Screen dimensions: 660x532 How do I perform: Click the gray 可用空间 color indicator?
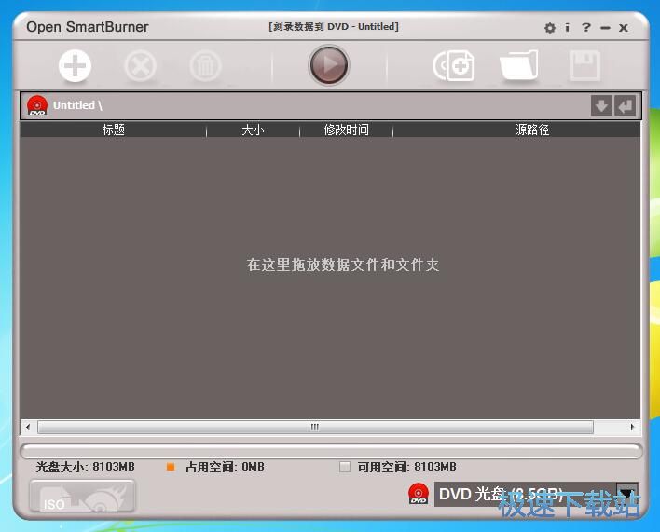click(x=345, y=467)
